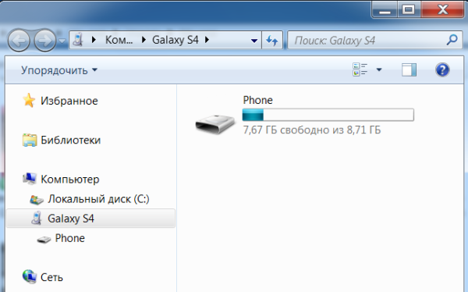Go forward with the Forward arrow button

45,41
